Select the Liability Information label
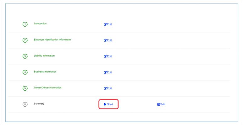Image resolution: width=243 pixels, height=125 pixels. 44,56
